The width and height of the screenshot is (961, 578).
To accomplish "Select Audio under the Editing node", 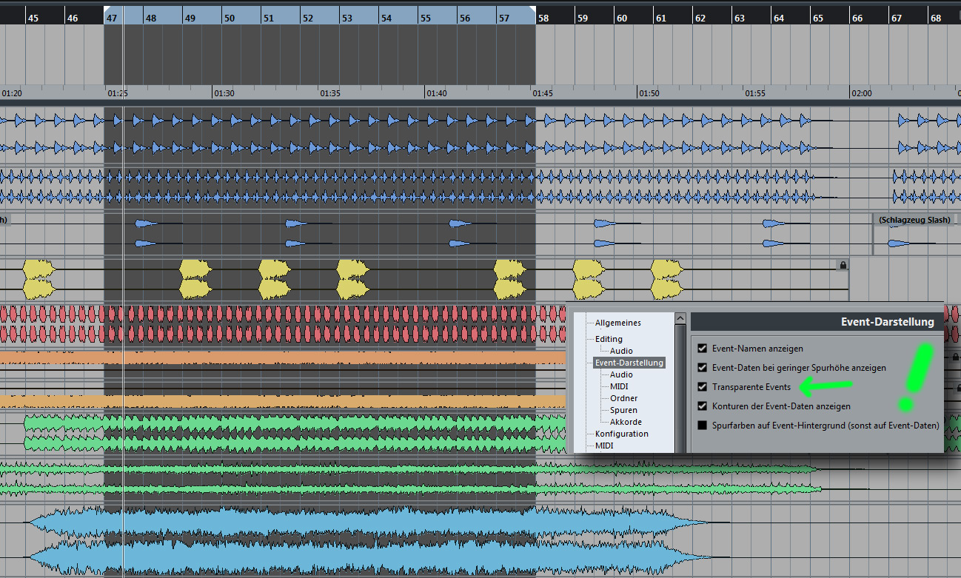I will click(621, 351).
